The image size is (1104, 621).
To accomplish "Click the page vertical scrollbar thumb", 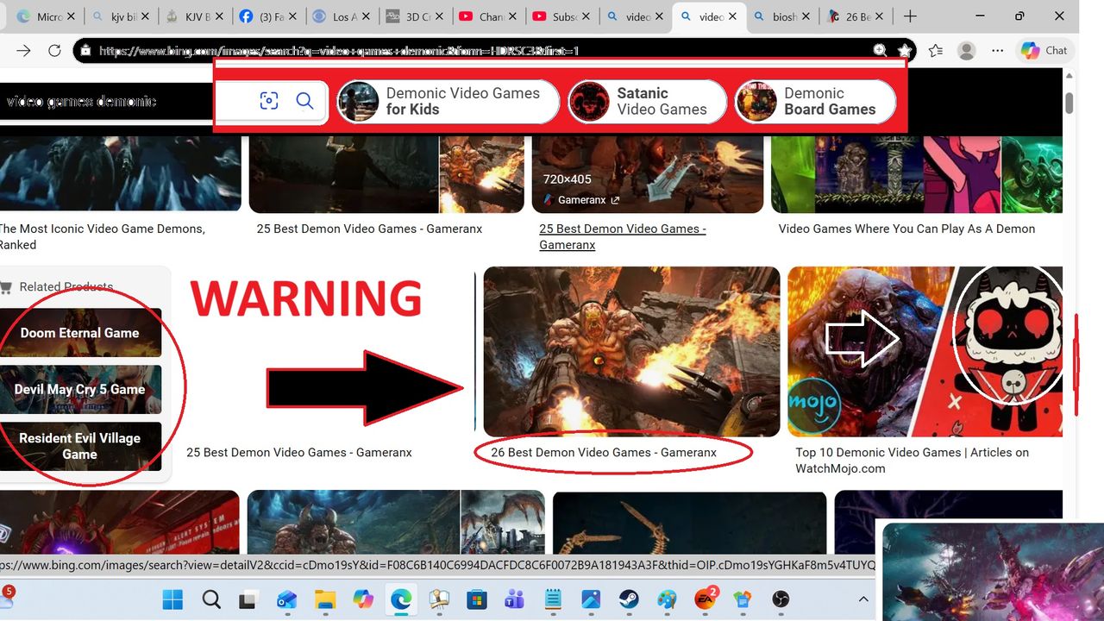I will click(x=1069, y=103).
